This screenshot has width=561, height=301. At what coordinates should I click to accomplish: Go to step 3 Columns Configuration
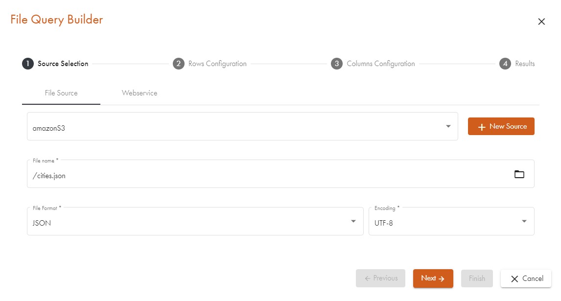coord(373,64)
